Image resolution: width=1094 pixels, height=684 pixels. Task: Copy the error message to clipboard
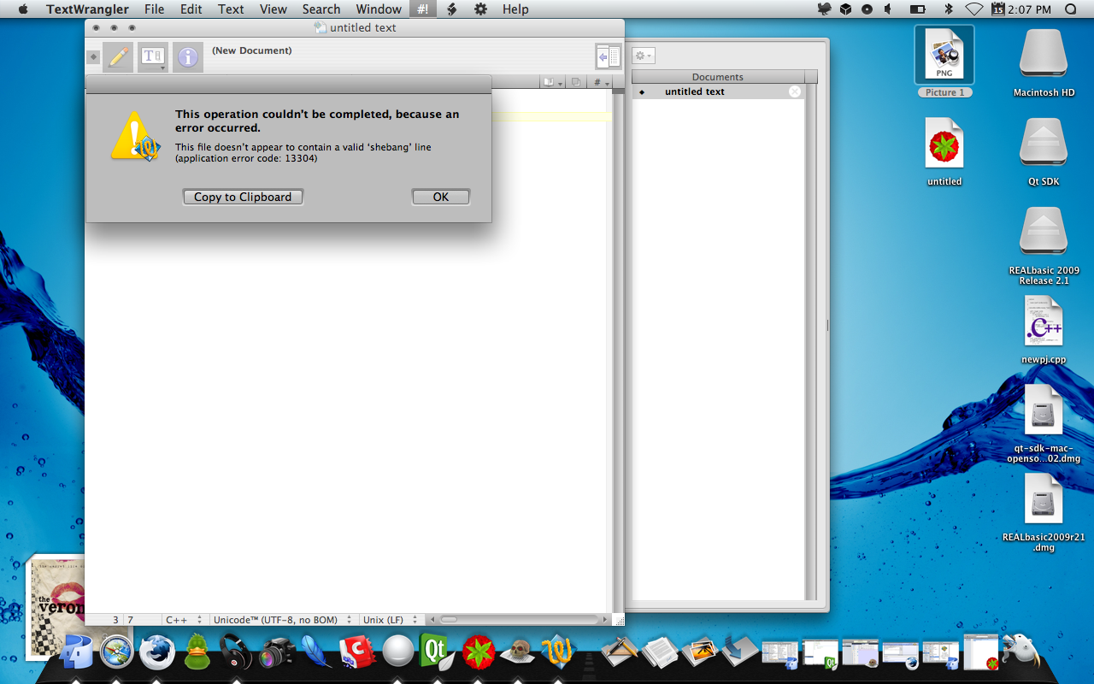tap(243, 197)
